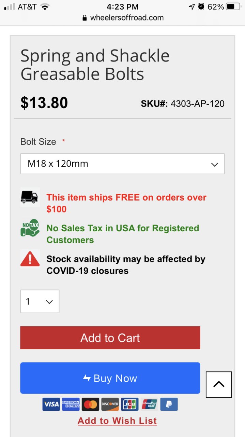Tap the free shipping over $100 text
This screenshot has width=245, height=437.
click(126, 203)
